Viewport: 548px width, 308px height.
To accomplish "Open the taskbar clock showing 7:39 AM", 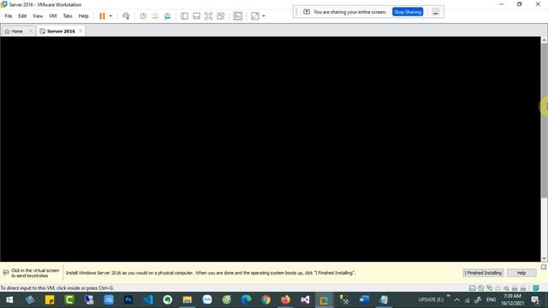I will coord(512,299).
